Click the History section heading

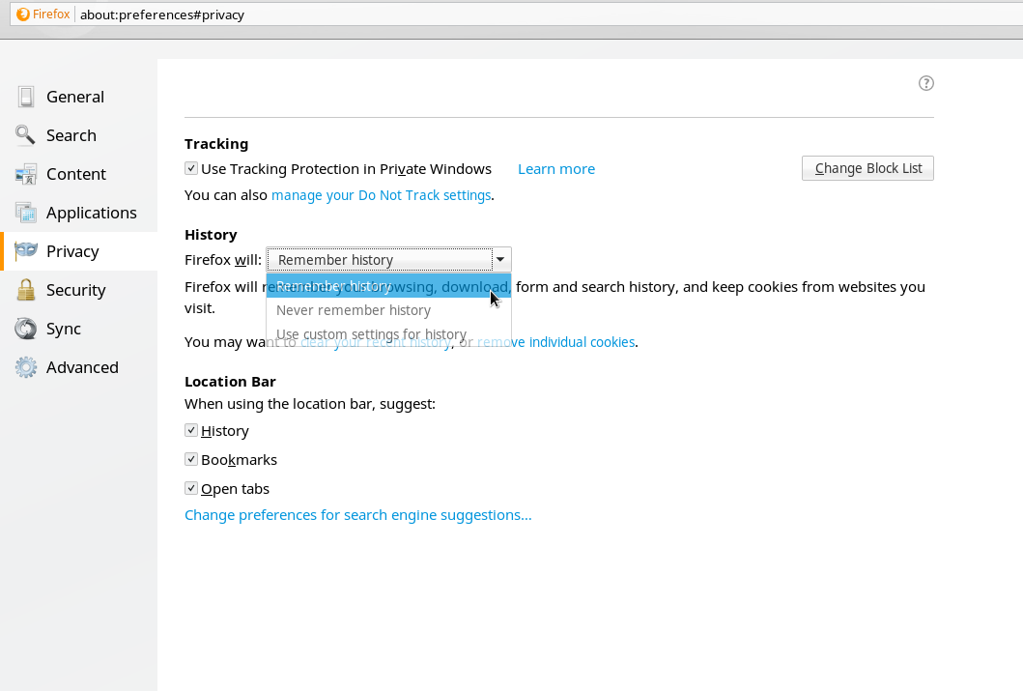click(211, 234)
